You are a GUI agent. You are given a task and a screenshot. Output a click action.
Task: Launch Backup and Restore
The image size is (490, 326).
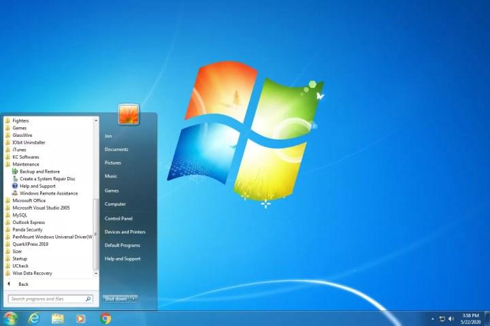coord(39,172)
